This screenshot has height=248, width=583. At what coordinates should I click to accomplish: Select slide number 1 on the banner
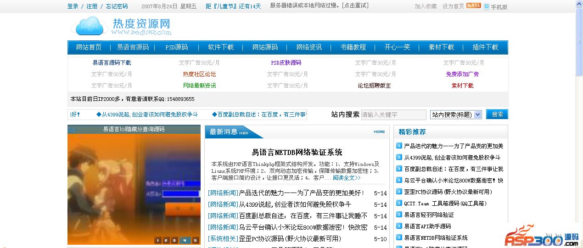click(x=158, y=240)
